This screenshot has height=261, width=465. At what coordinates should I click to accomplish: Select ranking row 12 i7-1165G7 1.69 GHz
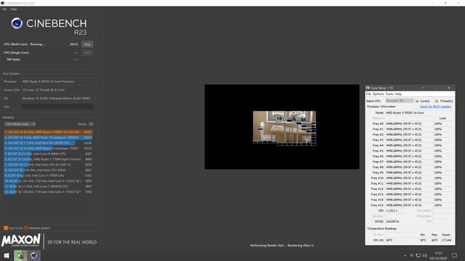48,191
